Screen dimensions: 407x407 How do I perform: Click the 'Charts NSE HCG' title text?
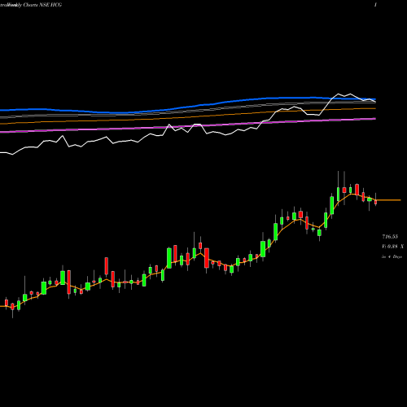pos(42,5)
